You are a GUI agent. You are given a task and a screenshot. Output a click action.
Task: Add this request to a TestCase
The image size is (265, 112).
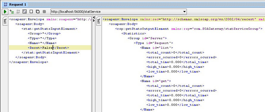pyautogui.click(x=12, y=12)
